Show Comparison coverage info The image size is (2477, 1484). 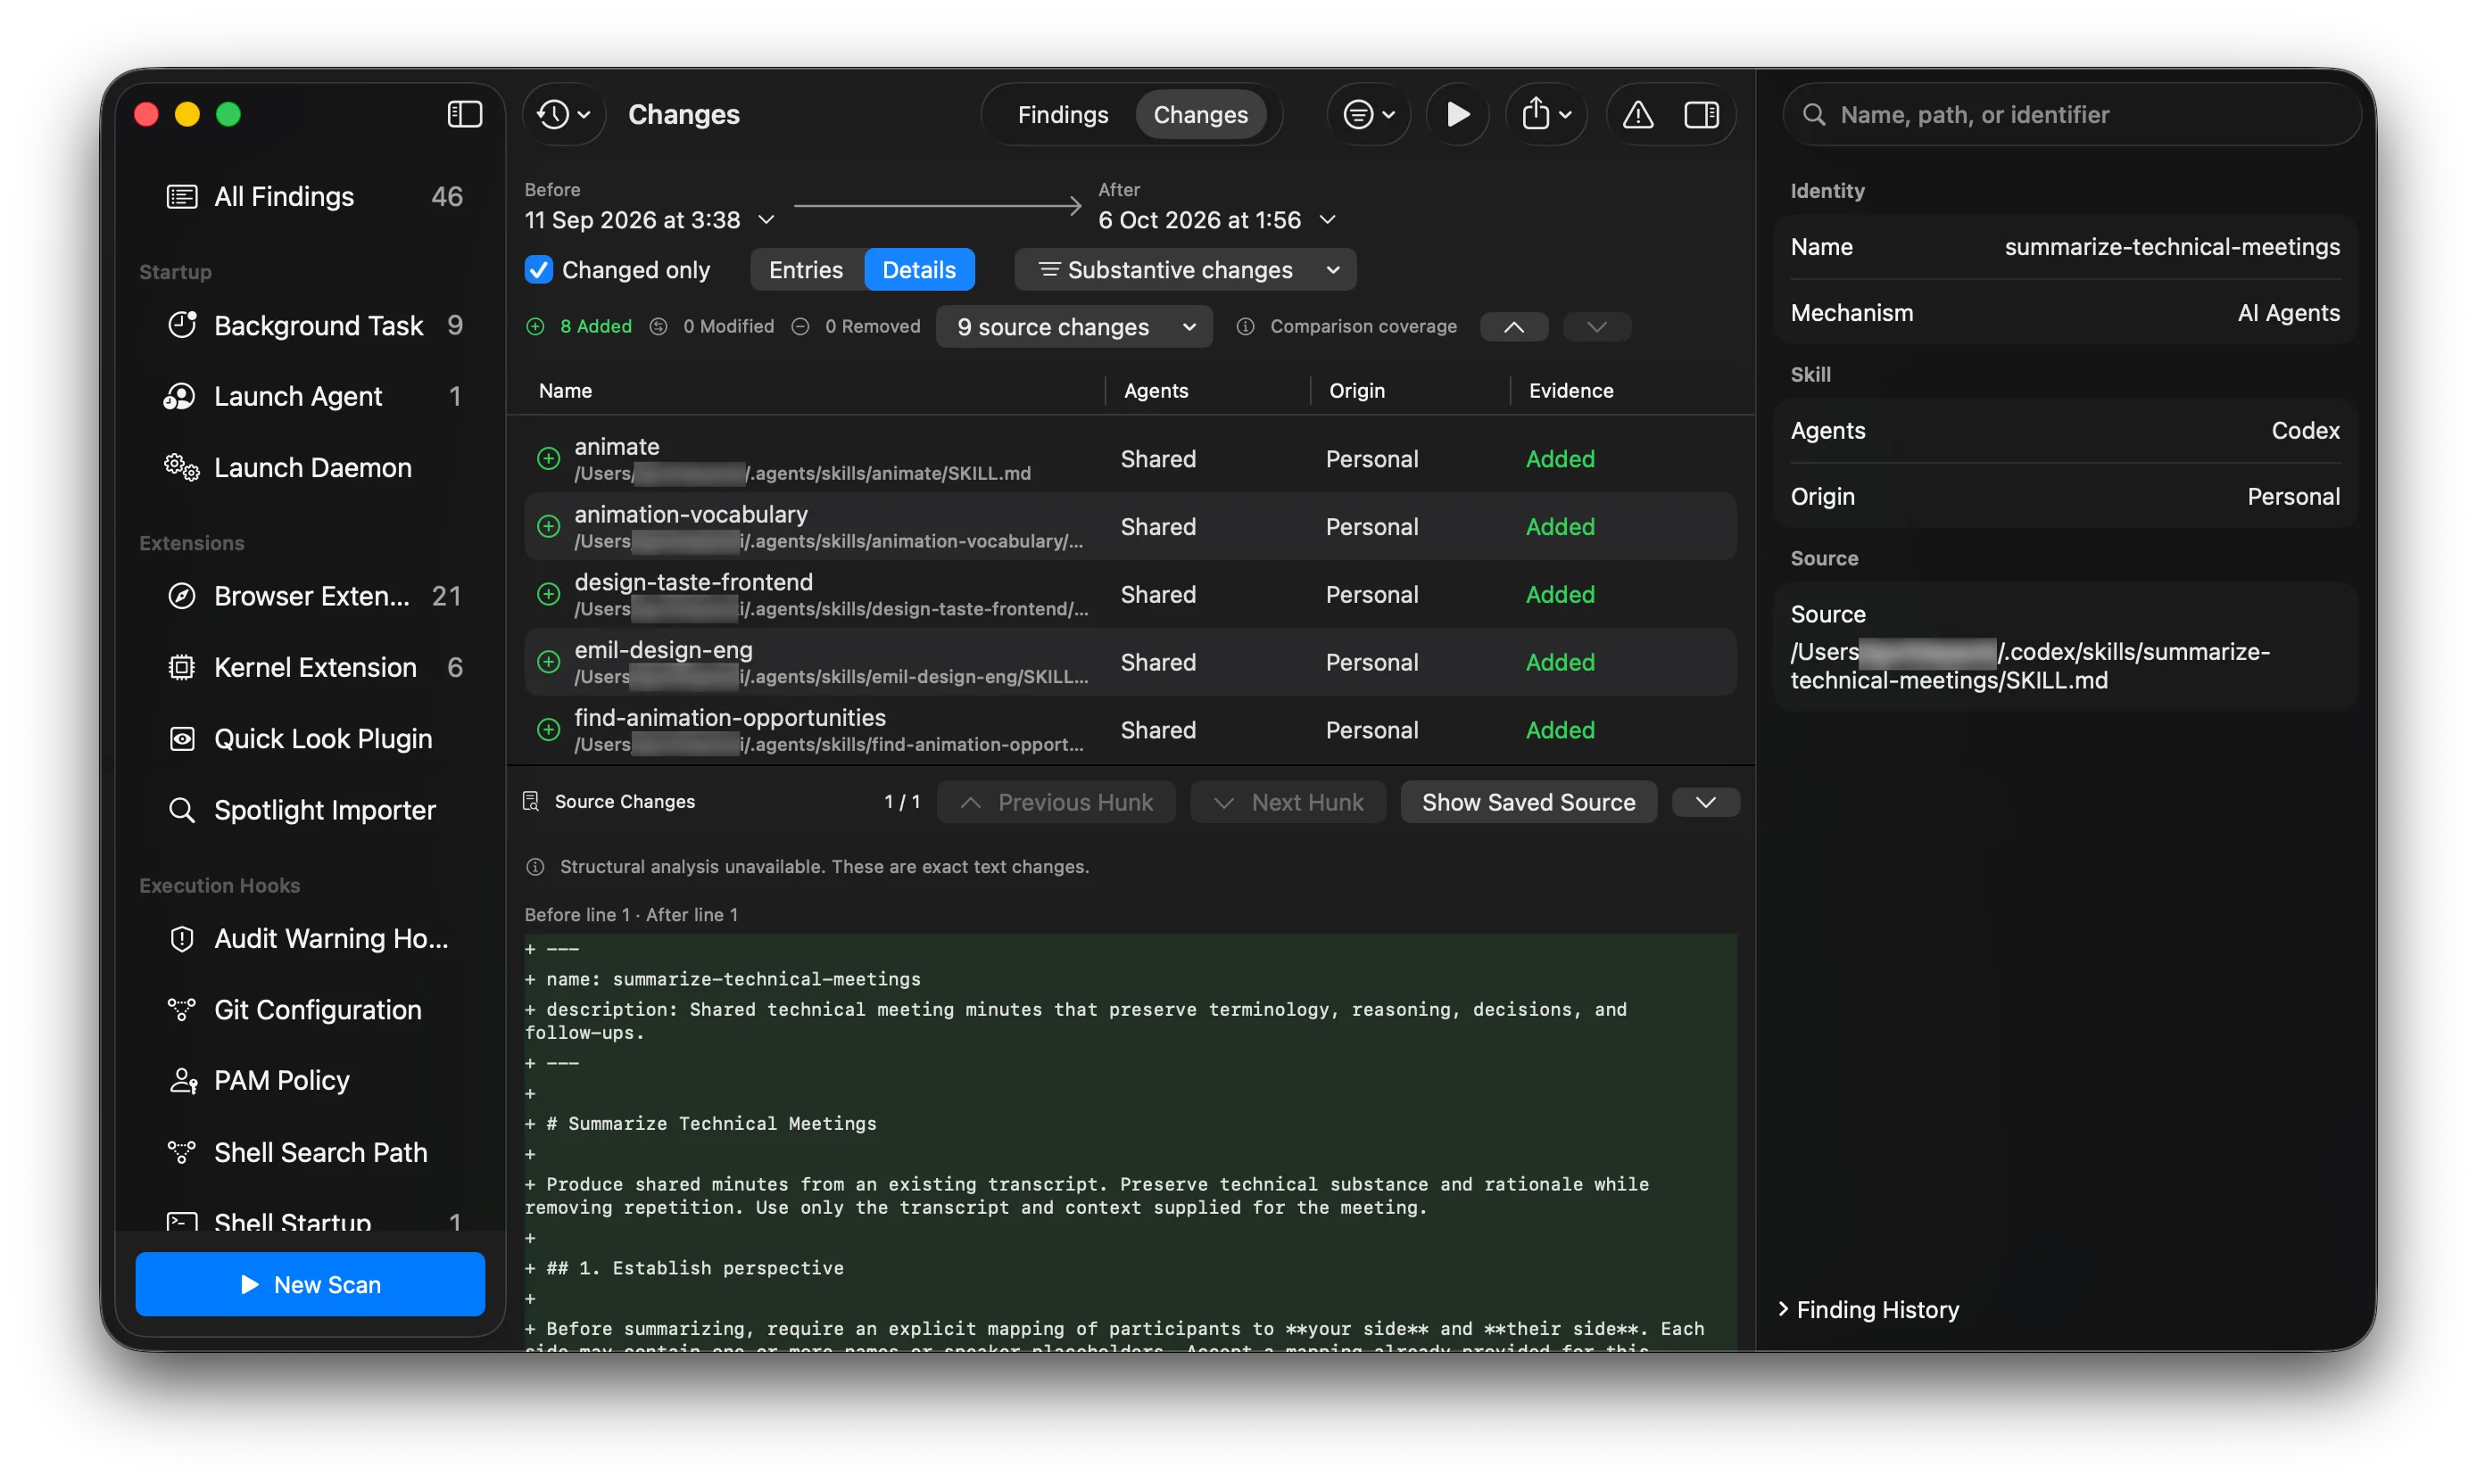click(x=1347, y=326)
